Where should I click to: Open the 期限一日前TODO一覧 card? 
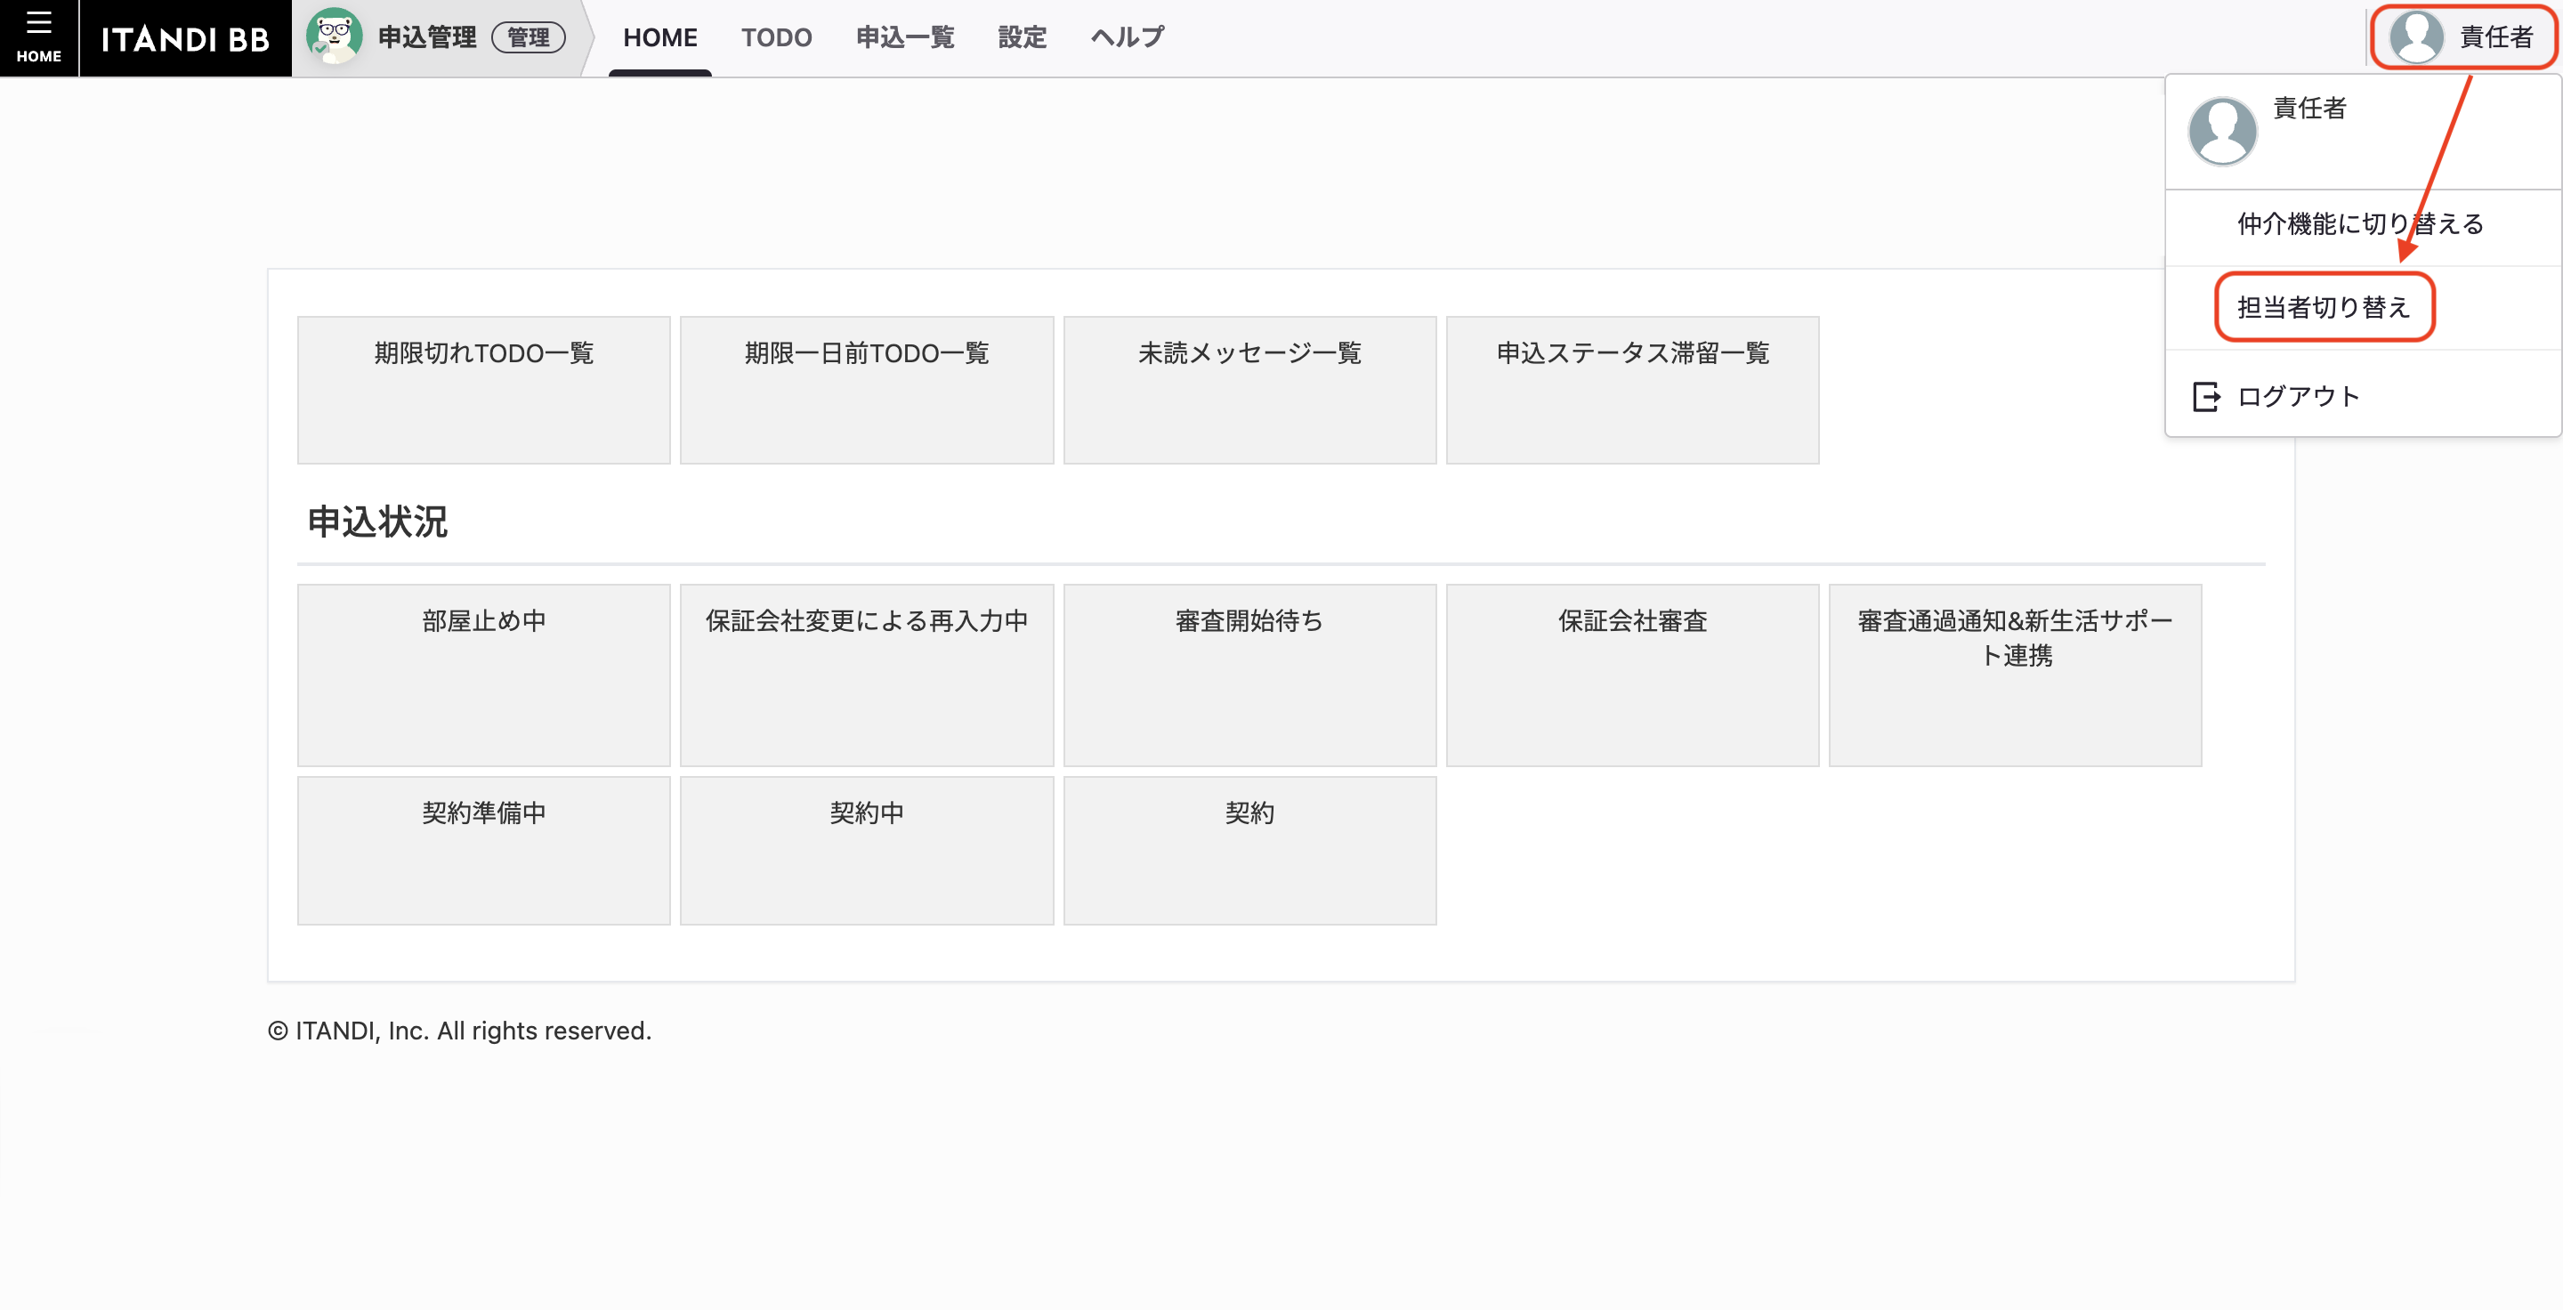pos(867,390)
